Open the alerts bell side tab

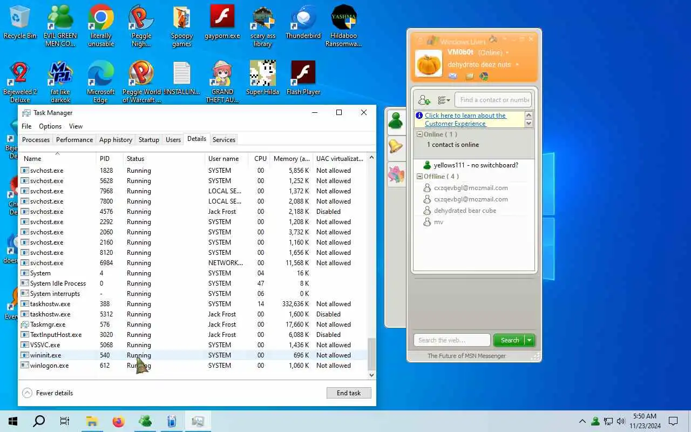point(396,146)
